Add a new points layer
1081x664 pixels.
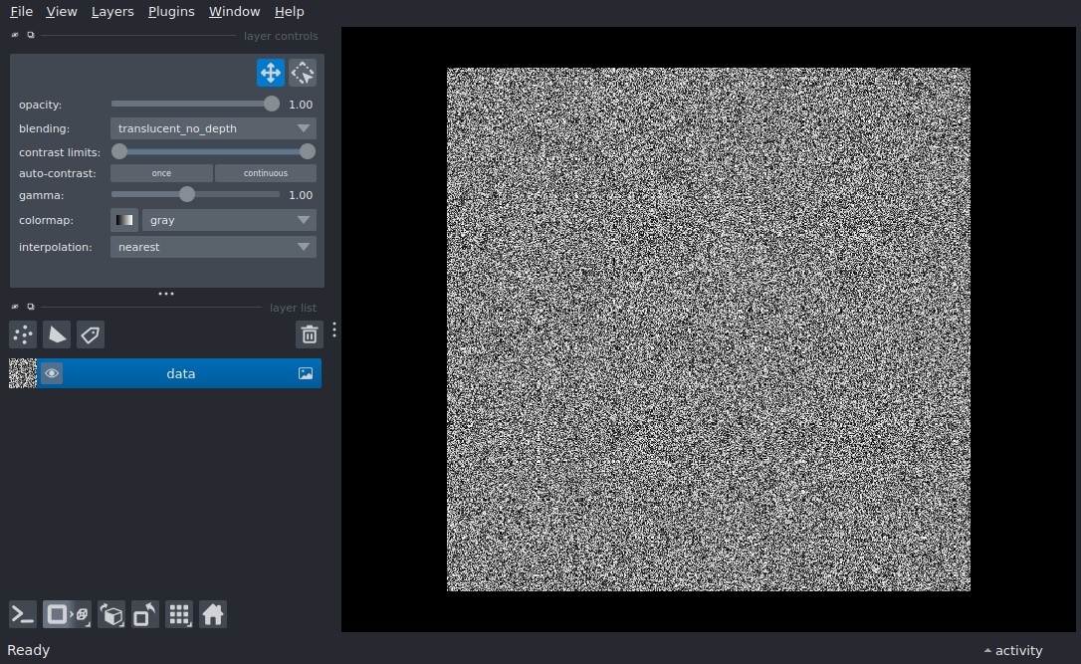coord(23,334)
